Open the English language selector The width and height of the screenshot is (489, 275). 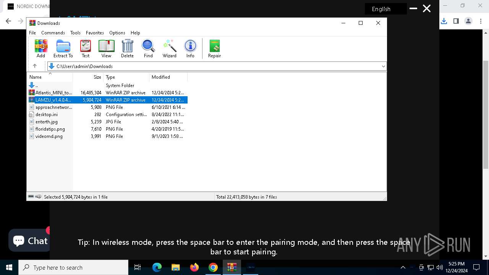pos(385,9)
